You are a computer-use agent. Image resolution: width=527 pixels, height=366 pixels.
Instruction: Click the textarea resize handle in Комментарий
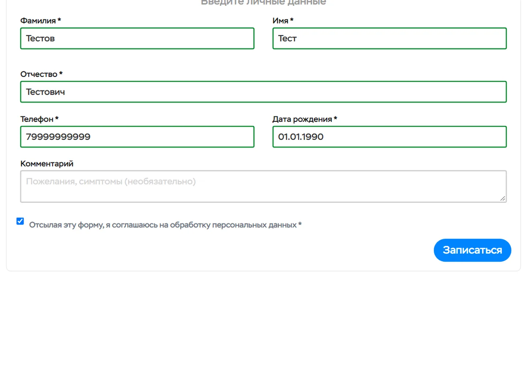[502, 198]
